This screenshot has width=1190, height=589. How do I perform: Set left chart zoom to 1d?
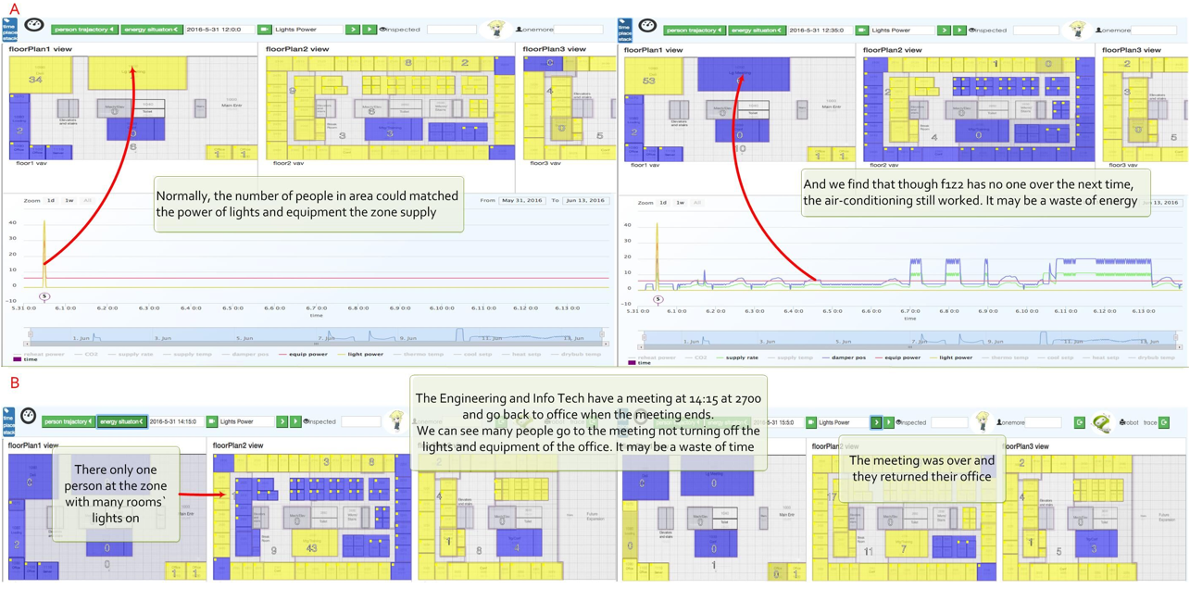pyautogui.click(x=52, y=200)
